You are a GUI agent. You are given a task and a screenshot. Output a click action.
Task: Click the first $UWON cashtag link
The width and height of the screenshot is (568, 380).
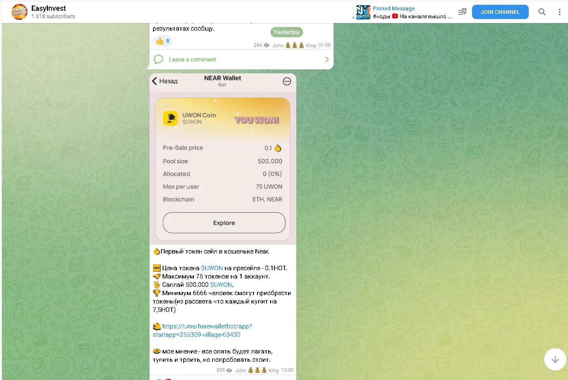tap(212, 268)
